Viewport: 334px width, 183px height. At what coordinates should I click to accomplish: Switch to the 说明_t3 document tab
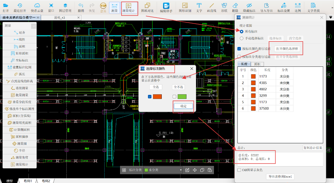[59, 18]
